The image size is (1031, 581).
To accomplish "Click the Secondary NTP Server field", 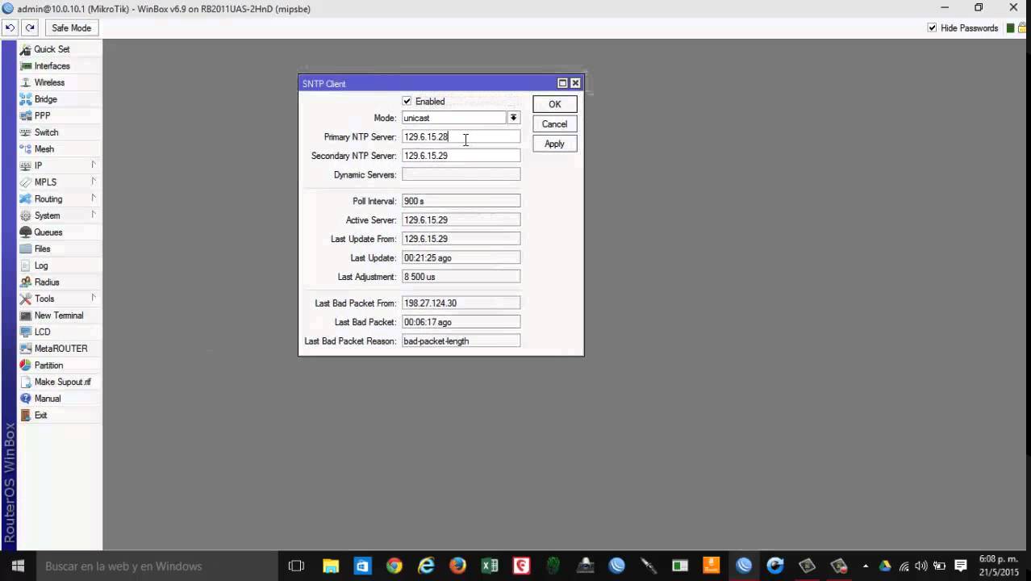I will point(461,156).
